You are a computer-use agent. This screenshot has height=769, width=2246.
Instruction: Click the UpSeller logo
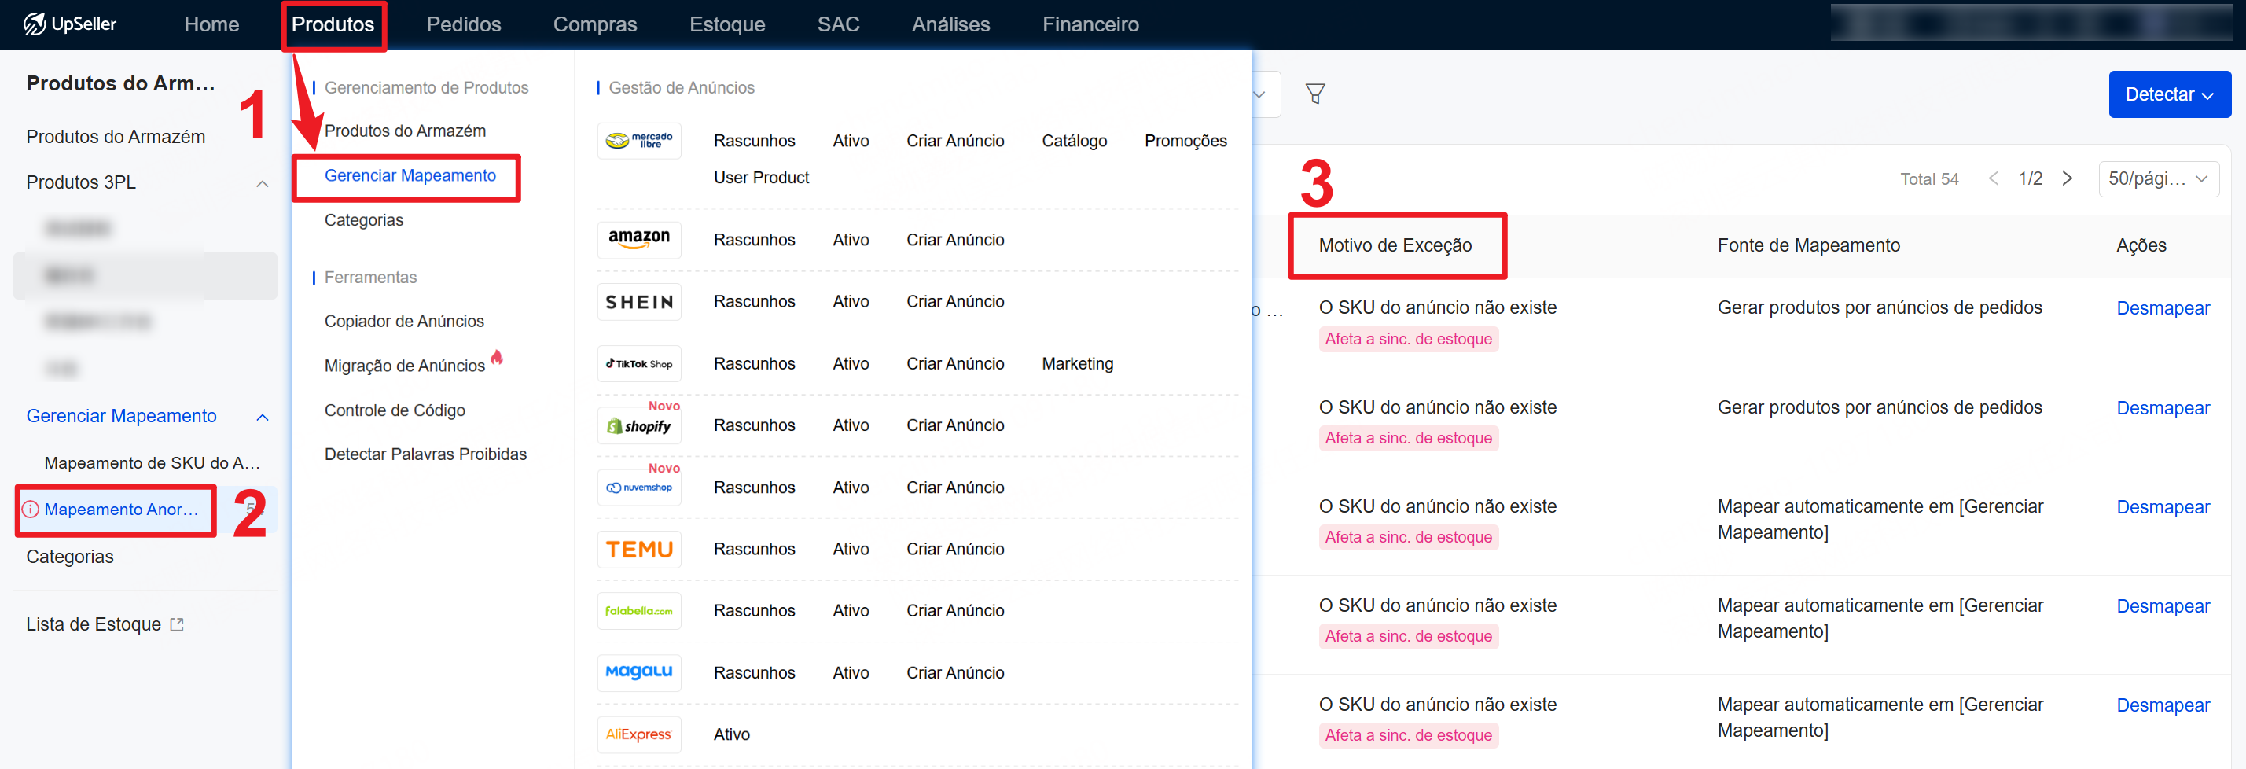[70, 24]
